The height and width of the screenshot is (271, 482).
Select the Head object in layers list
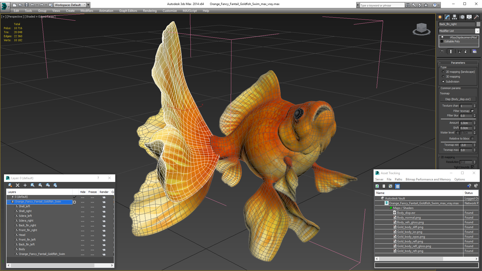[22, 235]
